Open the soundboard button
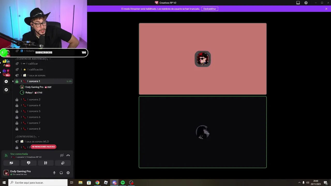The image size is (331, 186). tap(63, 163)
